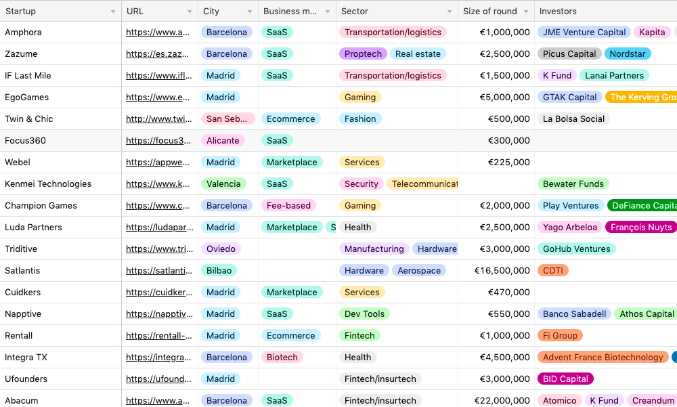Click the BID Capital investor tag
The width and height of the screenshot is (677, 407).
coord(565,379)
